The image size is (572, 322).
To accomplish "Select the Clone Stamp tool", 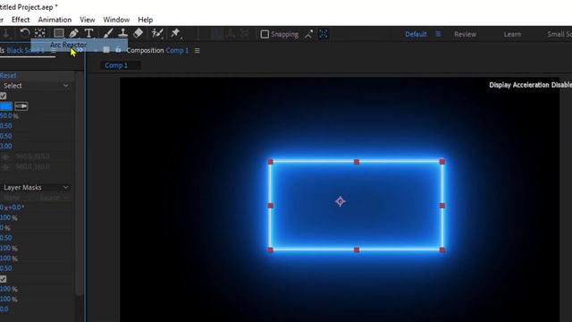I will (x=123, y=34).
